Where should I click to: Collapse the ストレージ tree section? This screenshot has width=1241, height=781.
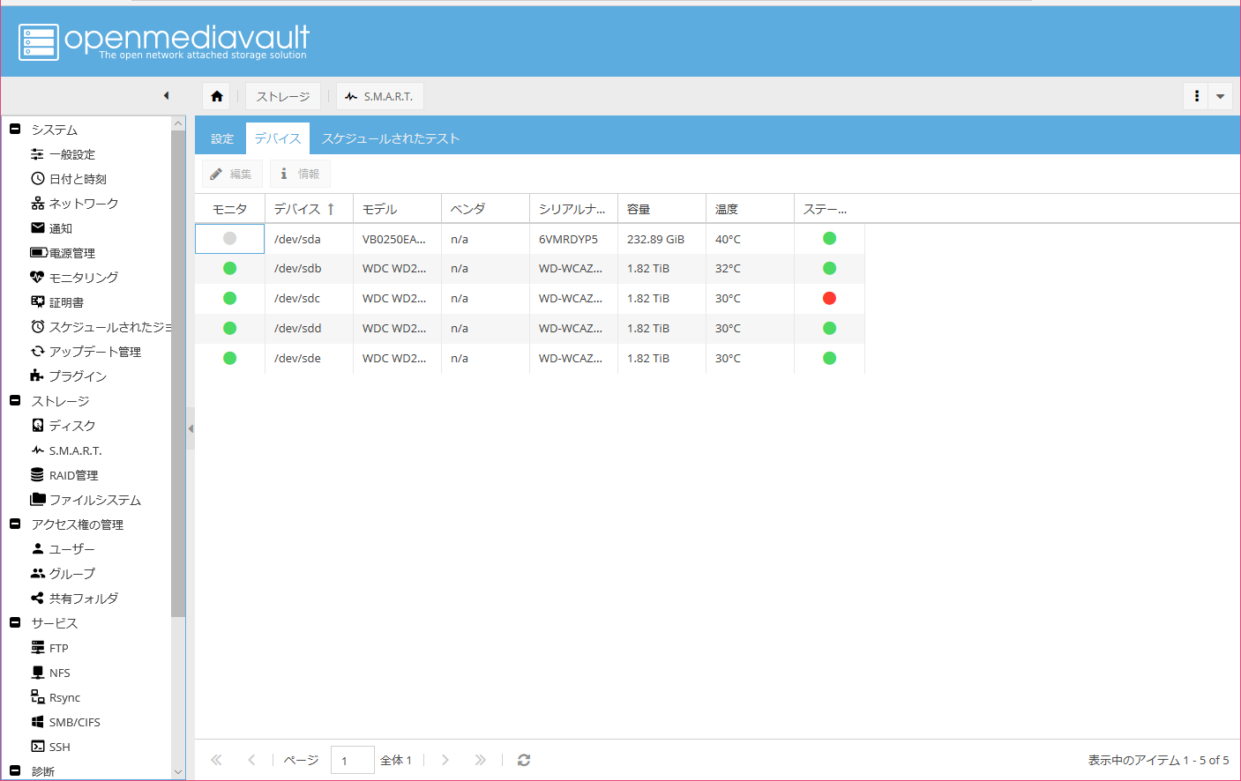15,401
